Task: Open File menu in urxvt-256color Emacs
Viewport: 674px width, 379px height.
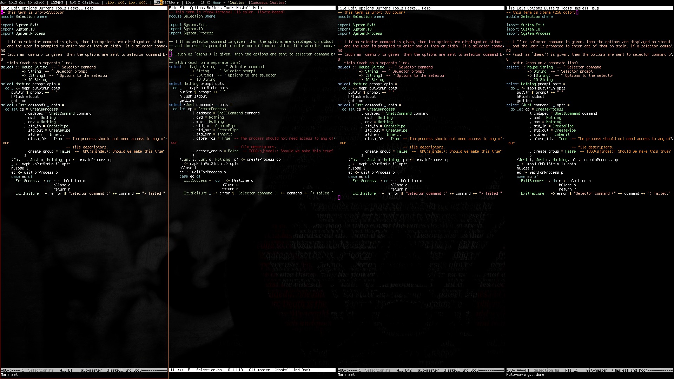Action: 5,8
